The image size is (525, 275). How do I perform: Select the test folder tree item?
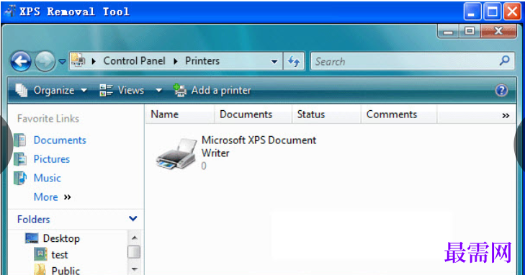[x=60, y=255]
